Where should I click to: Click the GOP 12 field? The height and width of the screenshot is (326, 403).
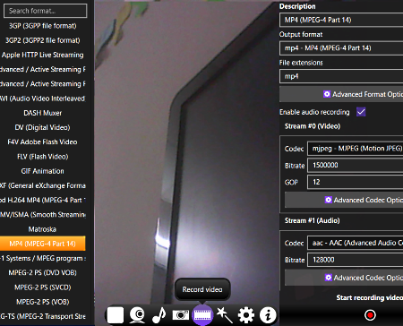tap(355, 182)
